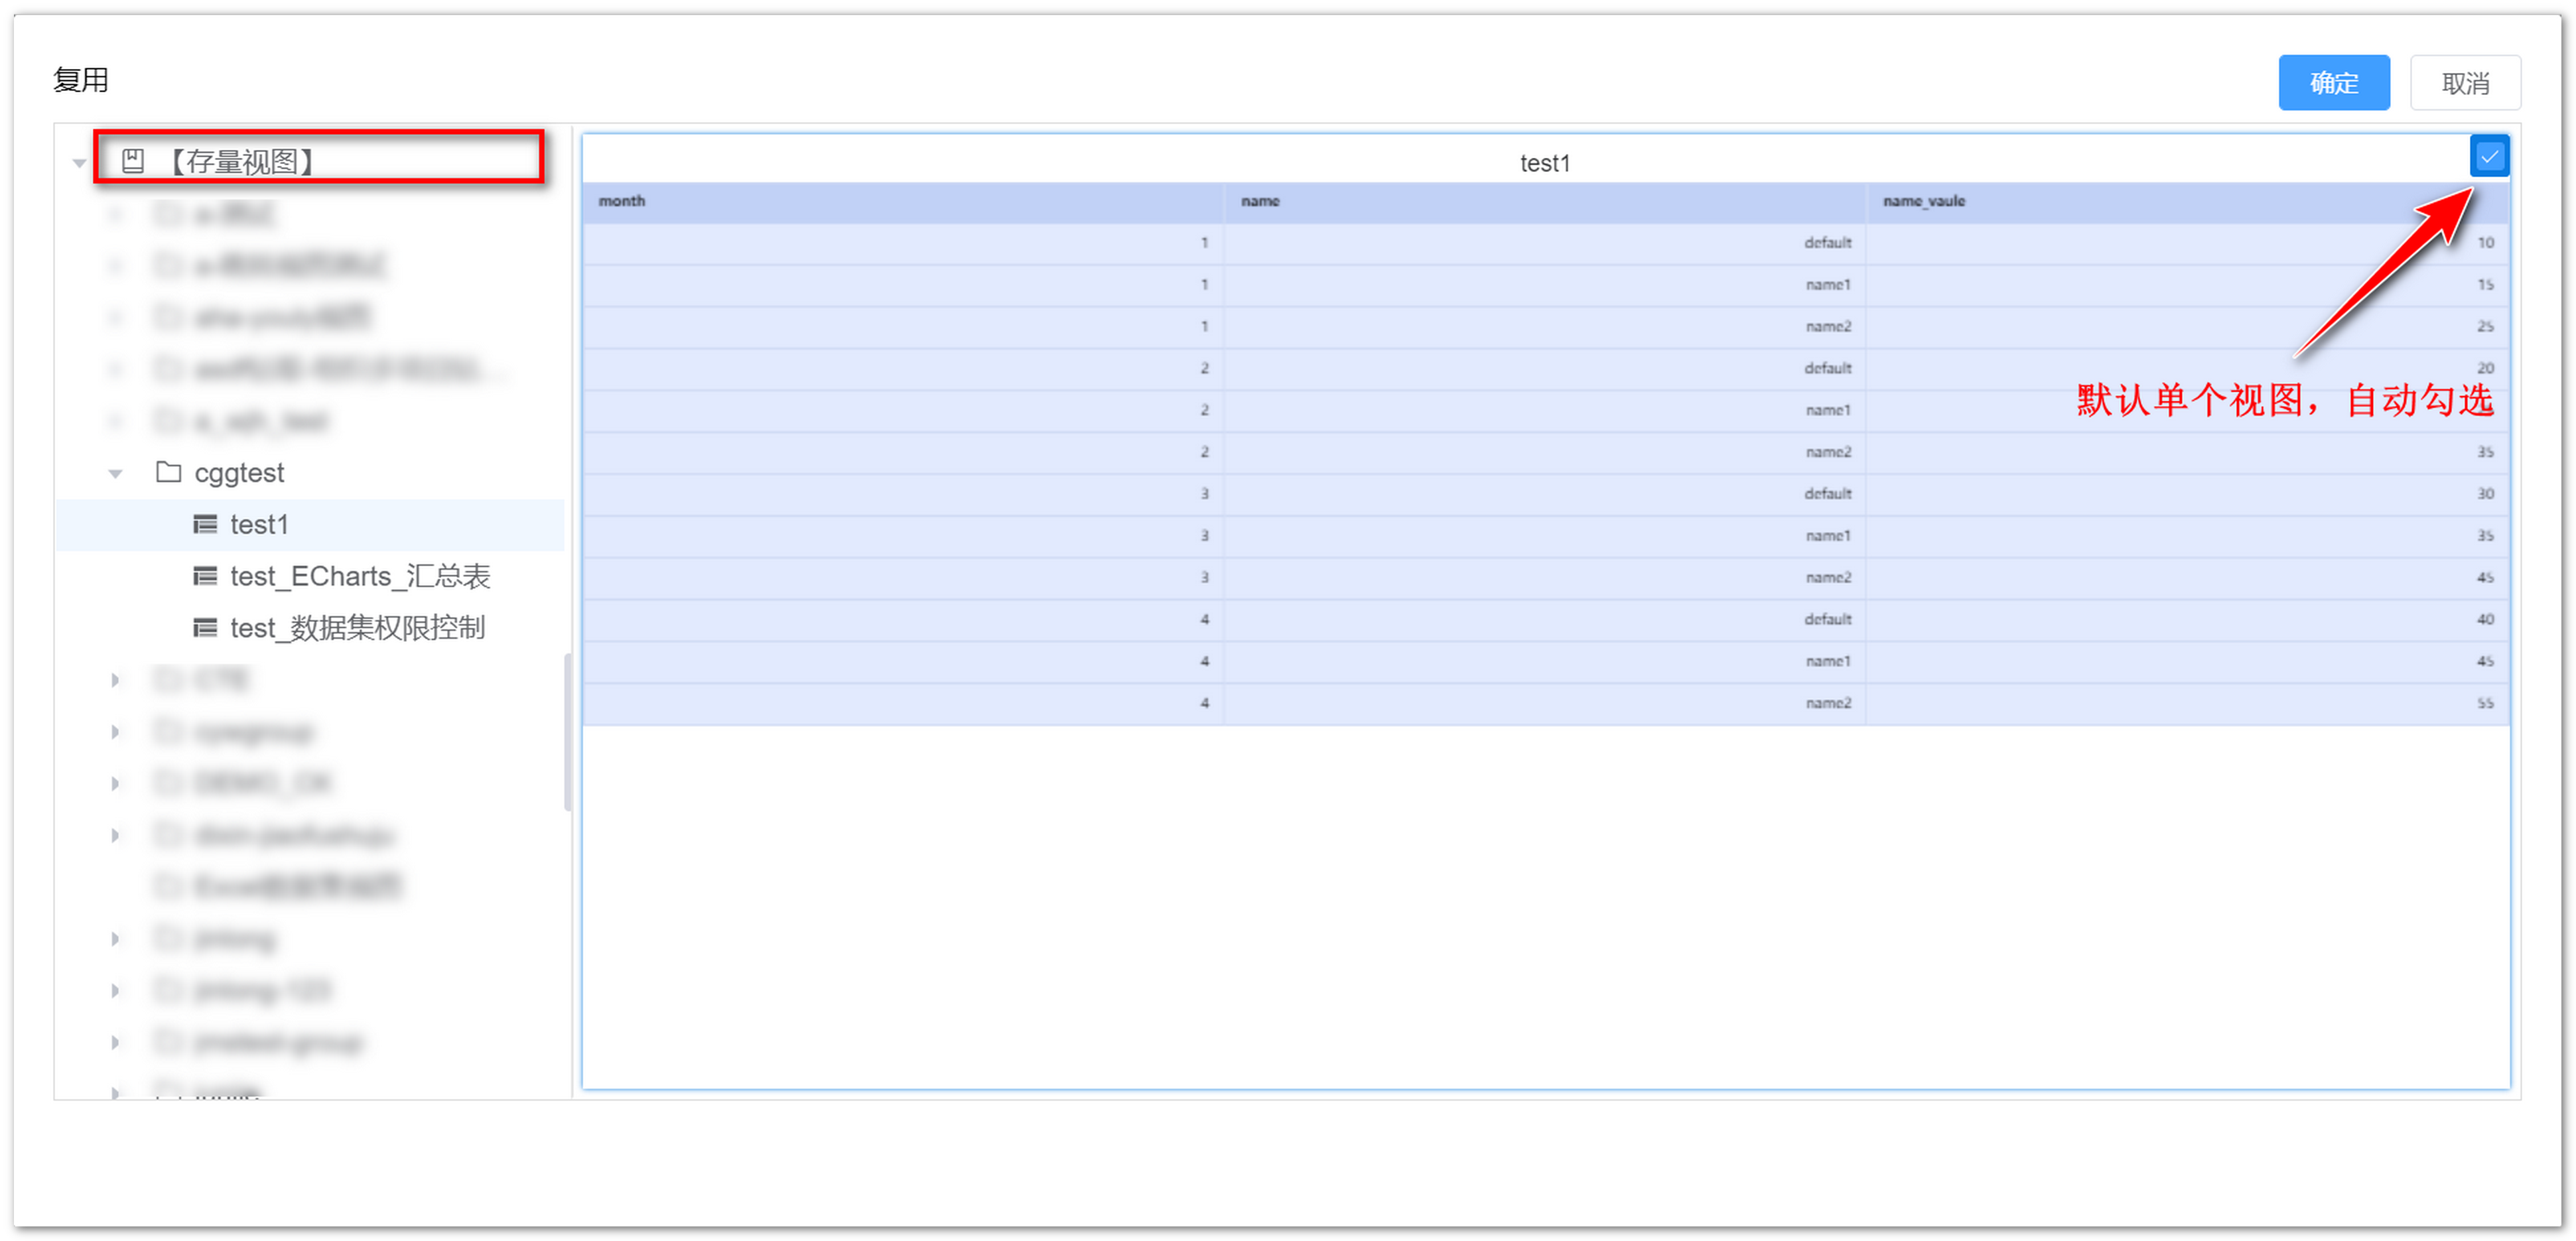The height and width of the screenshot is (1241, 2576).
Task: Click the test1 table icon
Action: (204, 524)
